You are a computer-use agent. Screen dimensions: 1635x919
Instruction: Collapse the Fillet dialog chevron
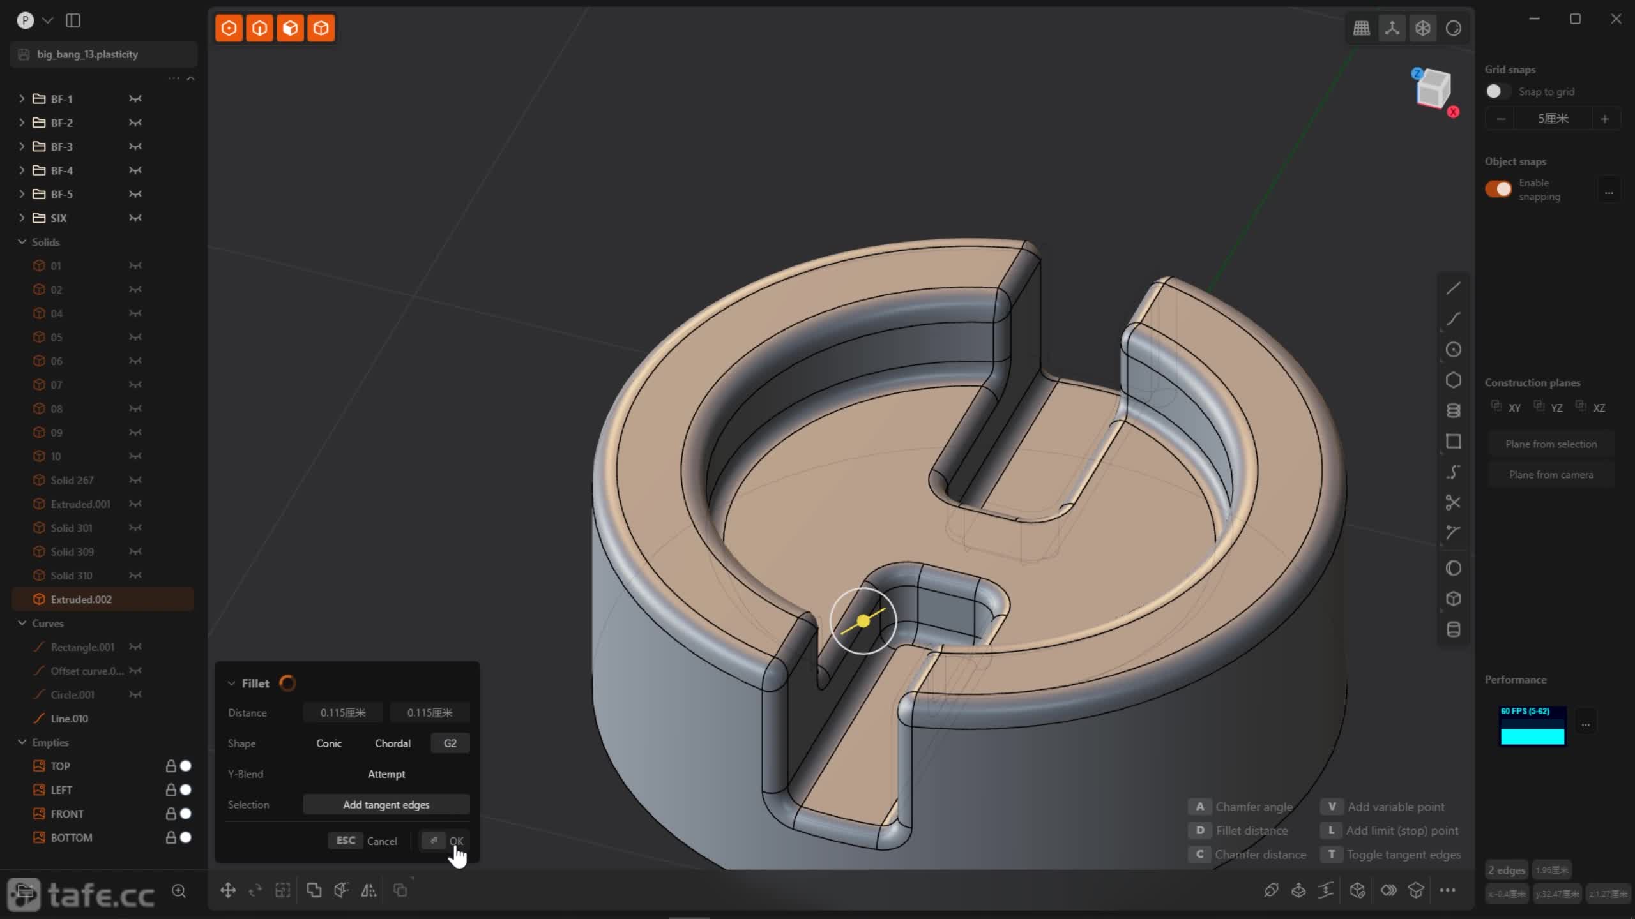[231, 684]
